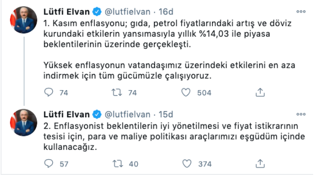
Task: Reply to the first tweet about Kasım enflasyonu
Action: [49, 93]
